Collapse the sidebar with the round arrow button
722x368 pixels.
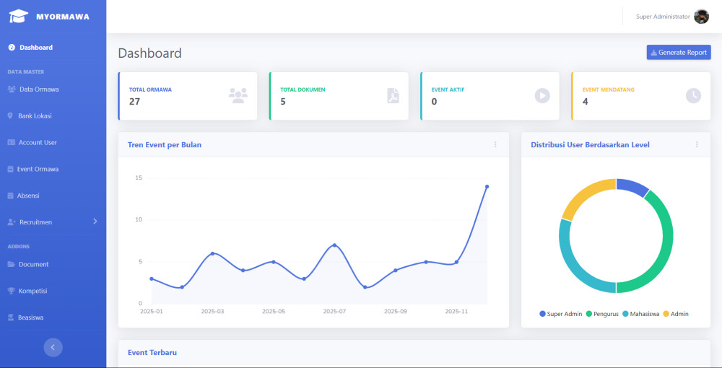coord(53,347)
